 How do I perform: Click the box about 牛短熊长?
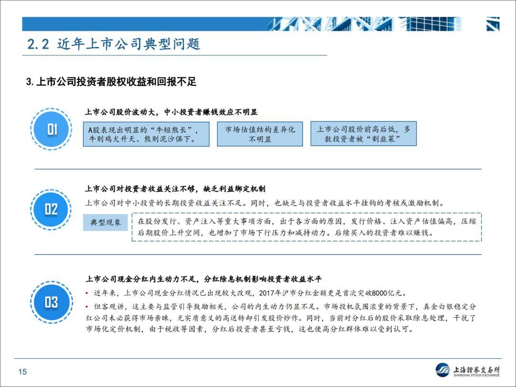coord(146,134)
